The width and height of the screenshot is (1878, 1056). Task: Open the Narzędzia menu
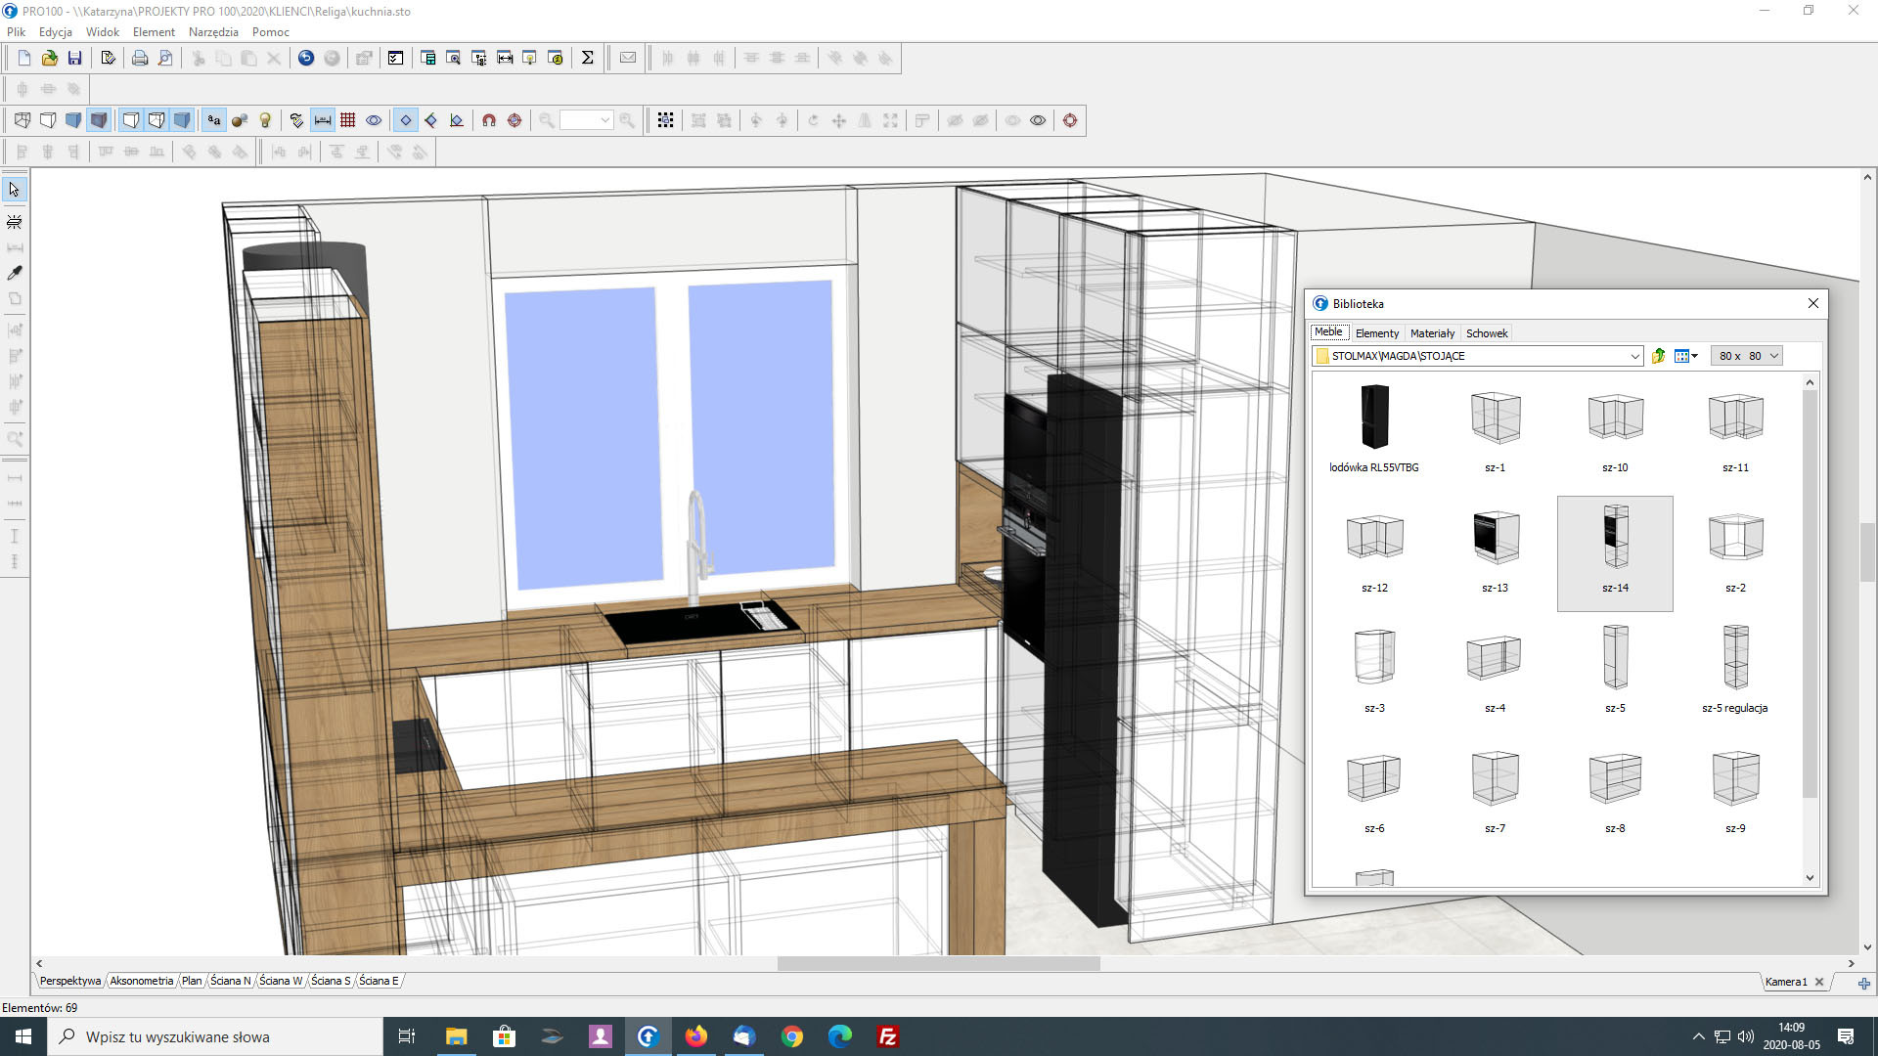[x=213, y=32]
